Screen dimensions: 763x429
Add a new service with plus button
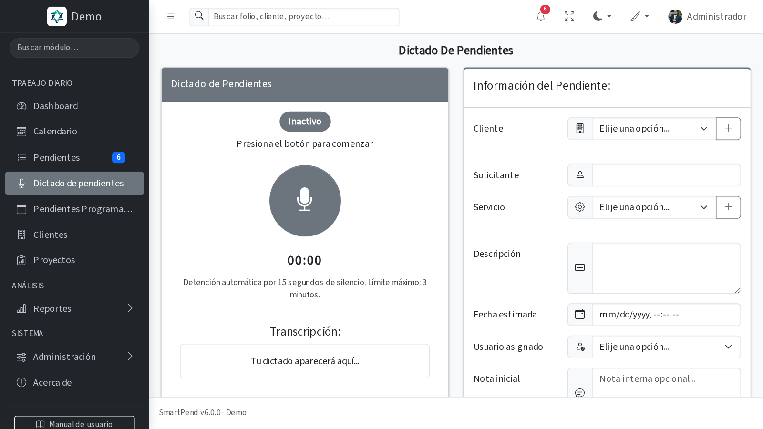click(728, 207)
